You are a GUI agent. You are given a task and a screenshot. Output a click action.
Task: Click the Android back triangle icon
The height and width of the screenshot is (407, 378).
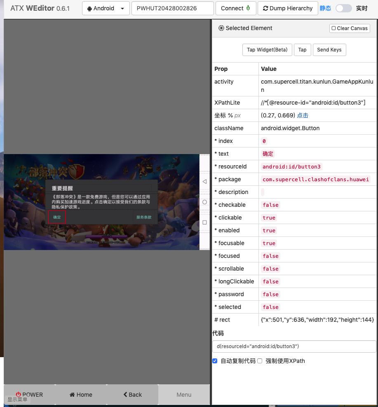tap(205, 181)
